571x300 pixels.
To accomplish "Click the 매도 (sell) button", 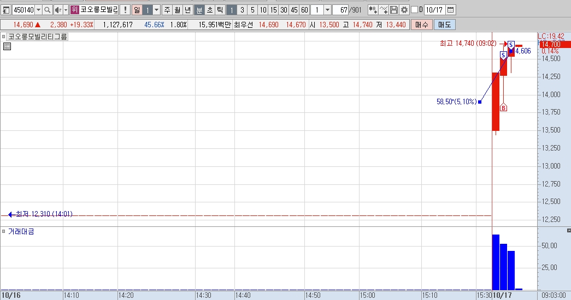I will tap(444, 25).
